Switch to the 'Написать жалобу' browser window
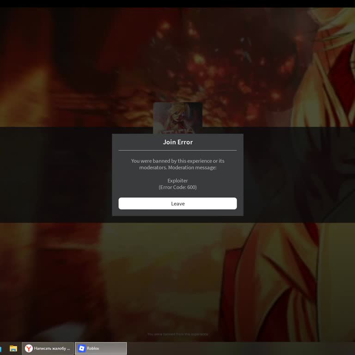355x355 pixels. point(52,349)
